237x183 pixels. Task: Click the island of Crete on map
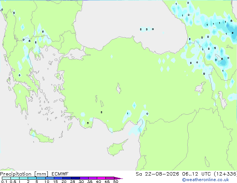click(x=41, y=136)
